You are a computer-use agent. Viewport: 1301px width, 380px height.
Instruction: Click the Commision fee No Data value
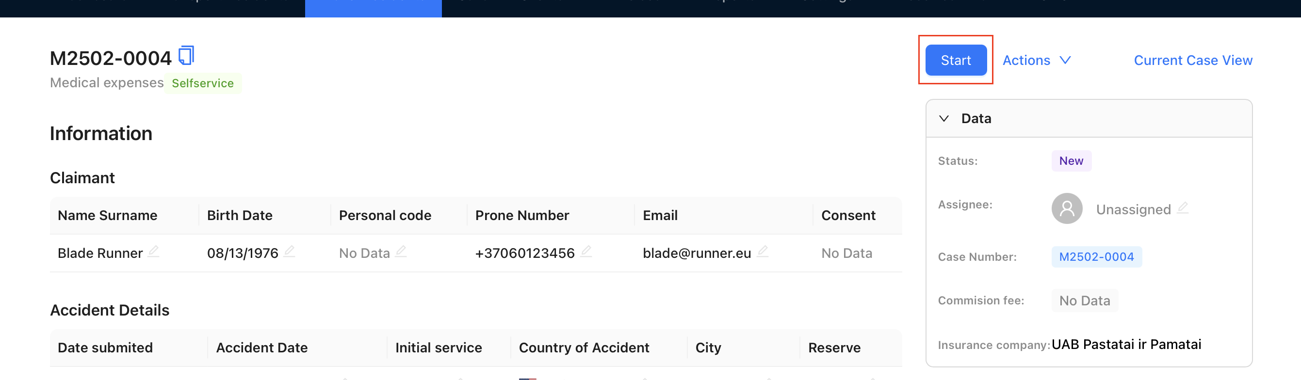pyautogui.click(x=1084, y=300)
